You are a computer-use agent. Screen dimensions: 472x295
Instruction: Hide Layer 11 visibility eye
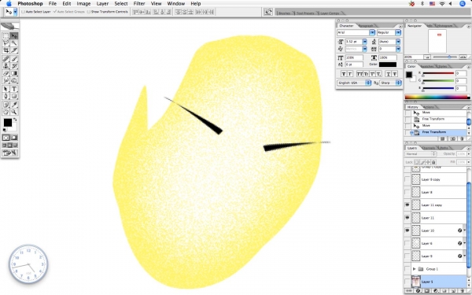point(407,218)
